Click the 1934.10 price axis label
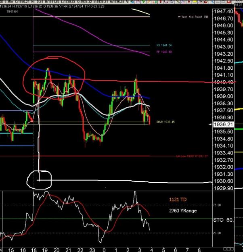243x252 pixels. tap(223, 146)
